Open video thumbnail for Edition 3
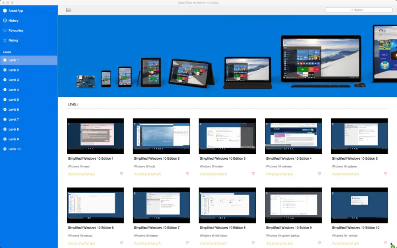The image size is (397, 248). 227,136
